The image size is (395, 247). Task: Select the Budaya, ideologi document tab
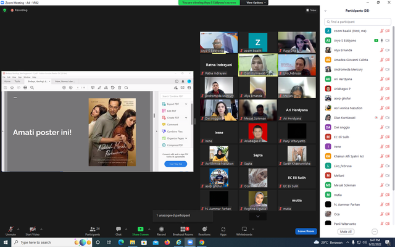[38, 82]
